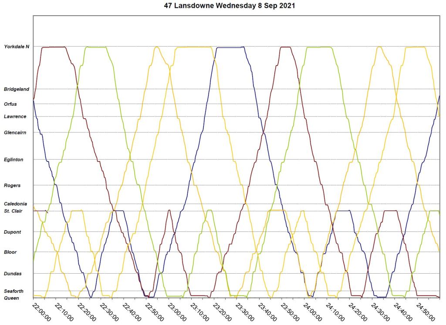Select the Orfus label on the vertical axis

pyautogui.click(x=10, y=104)
